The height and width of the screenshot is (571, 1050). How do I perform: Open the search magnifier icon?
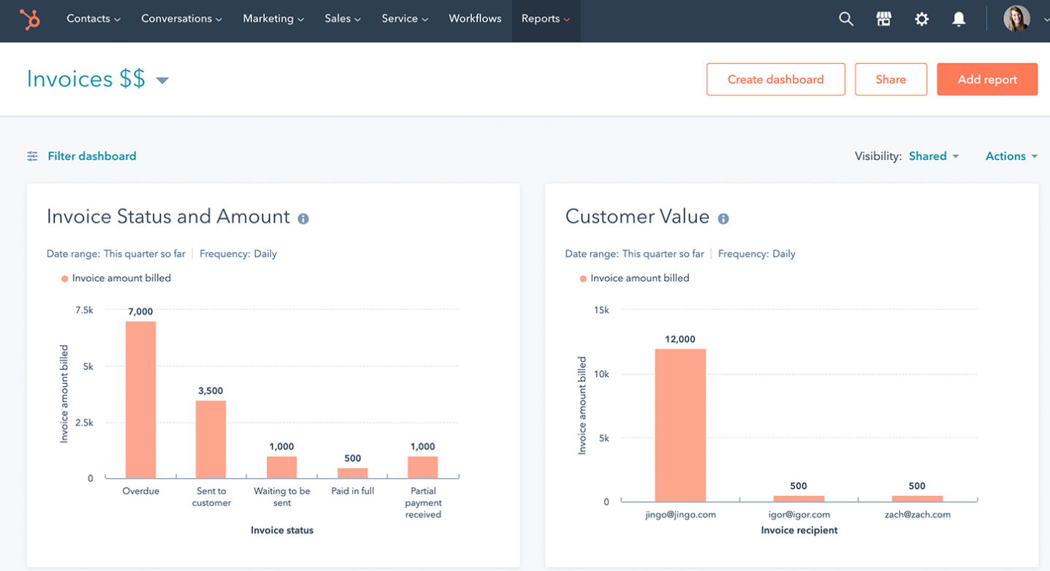tap(845, 18)
